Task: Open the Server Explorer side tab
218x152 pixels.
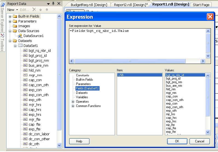Action: tap(2, 17)
